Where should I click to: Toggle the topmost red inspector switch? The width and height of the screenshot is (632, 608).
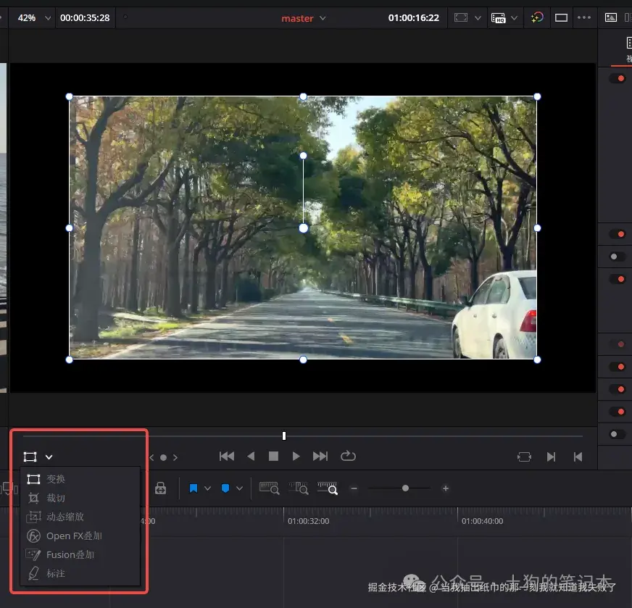pos(618,78)
